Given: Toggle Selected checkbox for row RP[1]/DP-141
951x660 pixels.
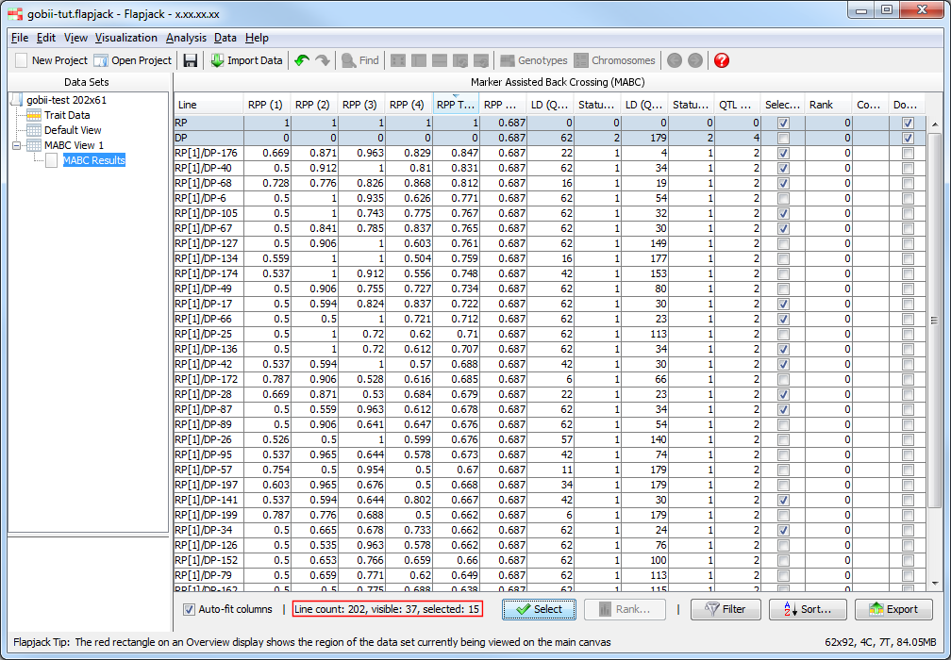Looking at the screenshot, I should (784, 500).
